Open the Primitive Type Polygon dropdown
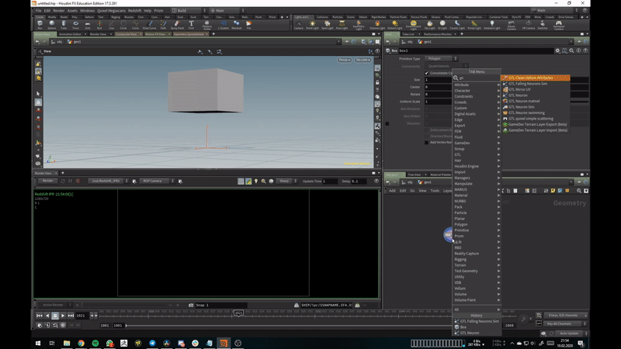621x349 pixels. coord(442,58)
